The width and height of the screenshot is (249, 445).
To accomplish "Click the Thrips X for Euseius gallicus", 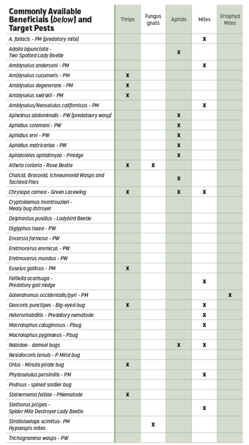I will click(128, 268).
